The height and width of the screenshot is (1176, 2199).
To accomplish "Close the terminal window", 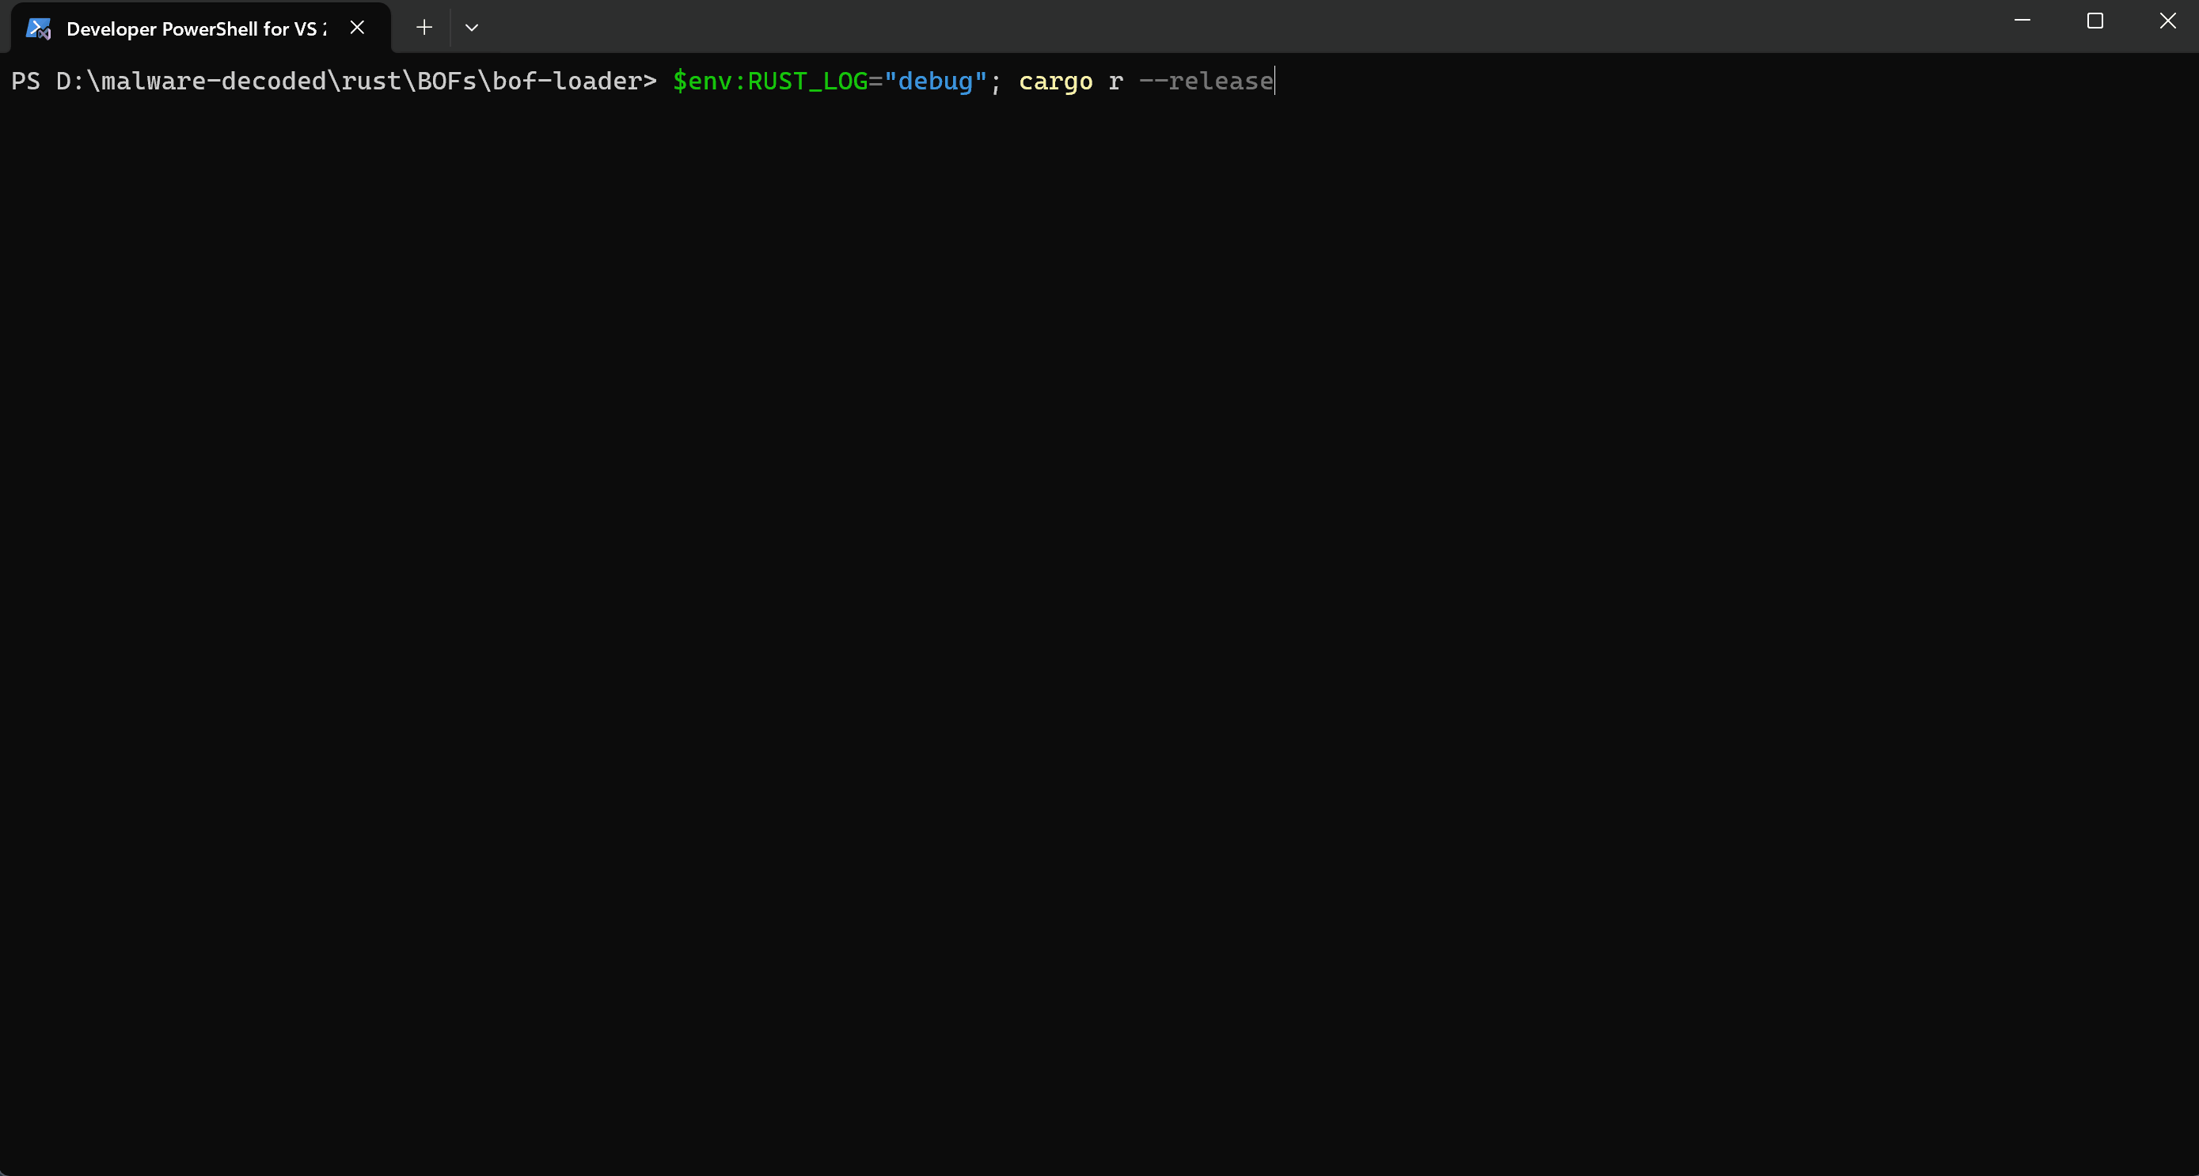I will point(2167,21).
